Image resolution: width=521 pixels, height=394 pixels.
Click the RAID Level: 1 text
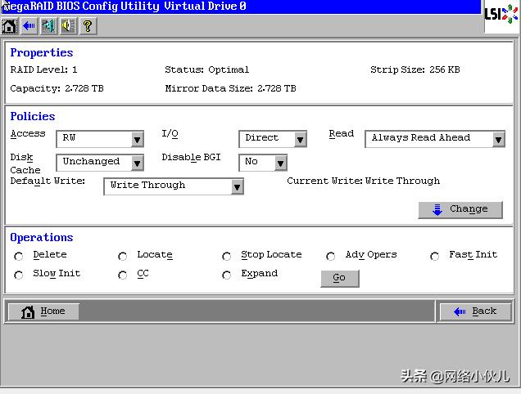click(43, 69)
